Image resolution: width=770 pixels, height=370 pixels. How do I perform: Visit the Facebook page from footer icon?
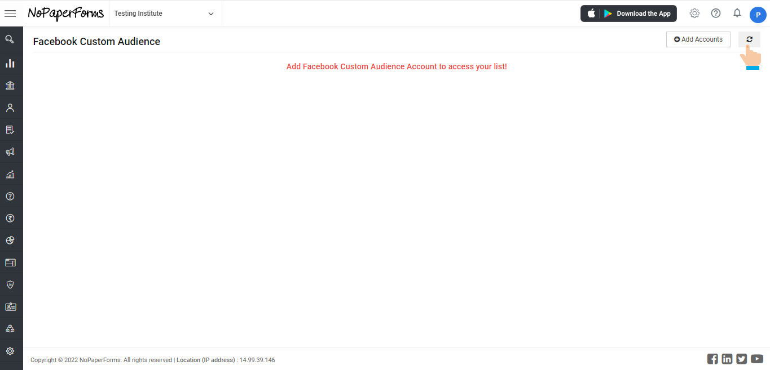coord(712,359)
